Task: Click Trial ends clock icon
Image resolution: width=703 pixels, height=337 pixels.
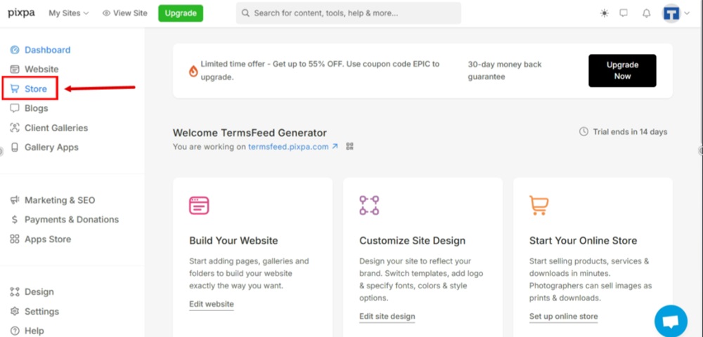Action: point(583,131)
